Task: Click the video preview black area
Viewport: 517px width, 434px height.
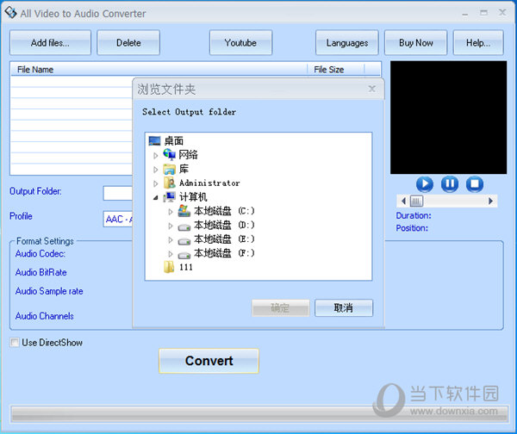Action: pos(448,117)
